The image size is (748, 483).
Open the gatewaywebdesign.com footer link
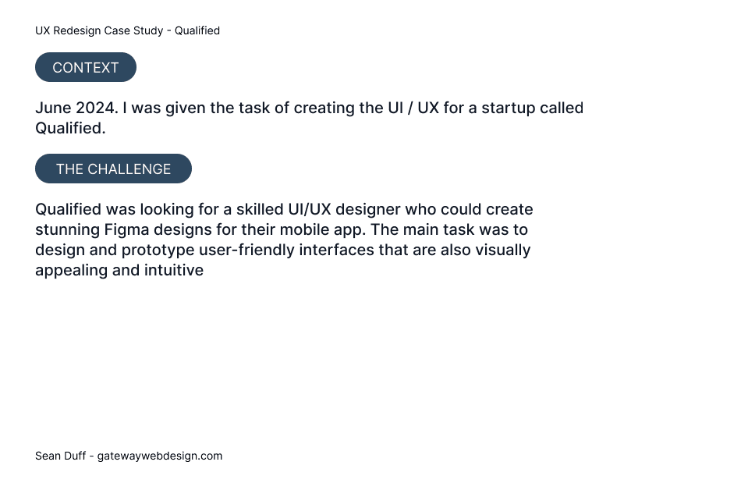160,456
